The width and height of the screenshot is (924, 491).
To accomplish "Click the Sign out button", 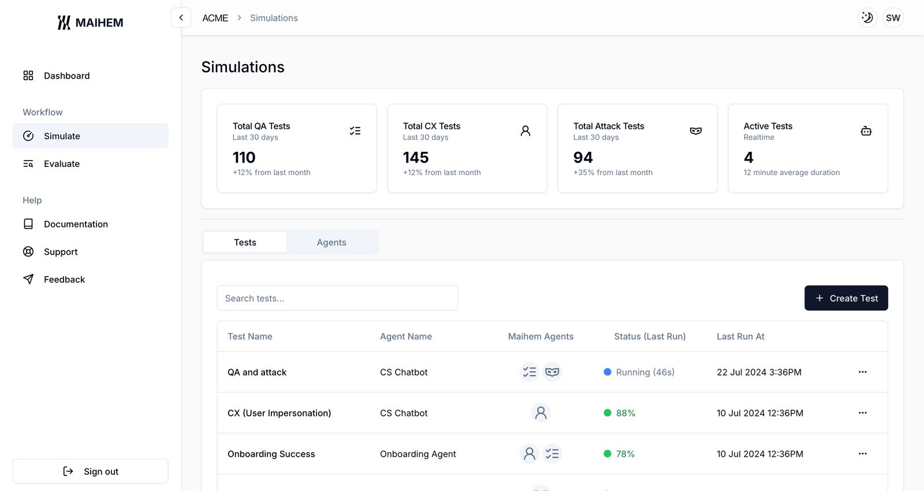I will pos(91,471).
